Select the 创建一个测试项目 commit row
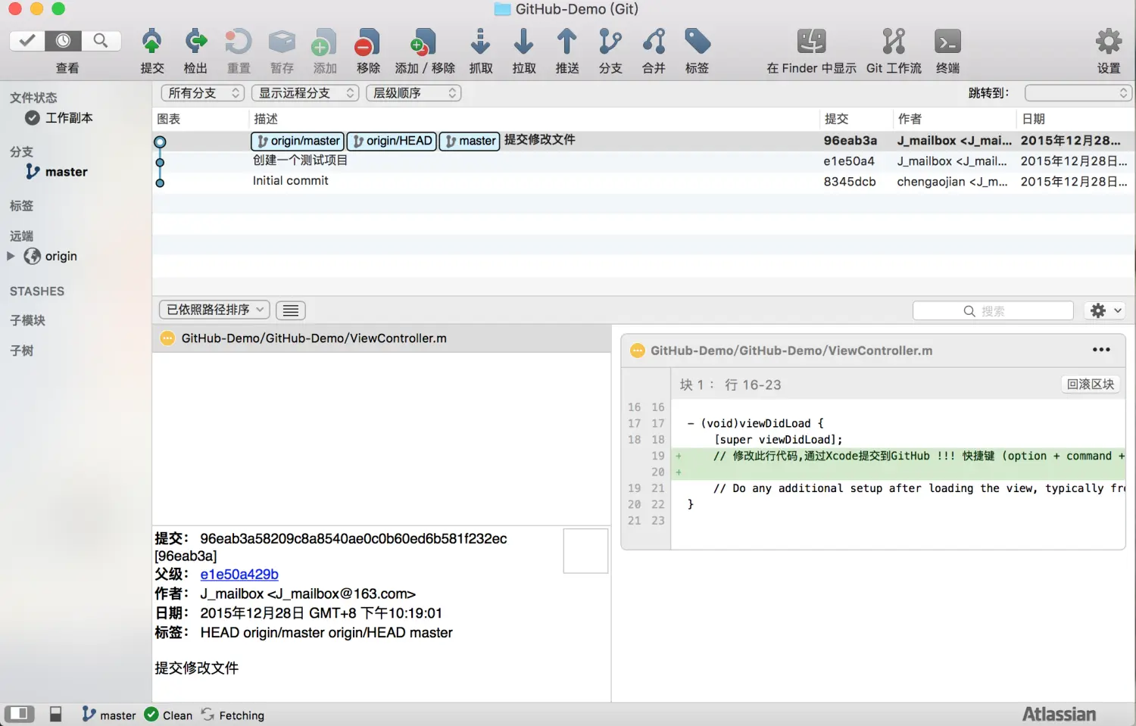Screen dimensions: 1136x726 click(643, 161)
